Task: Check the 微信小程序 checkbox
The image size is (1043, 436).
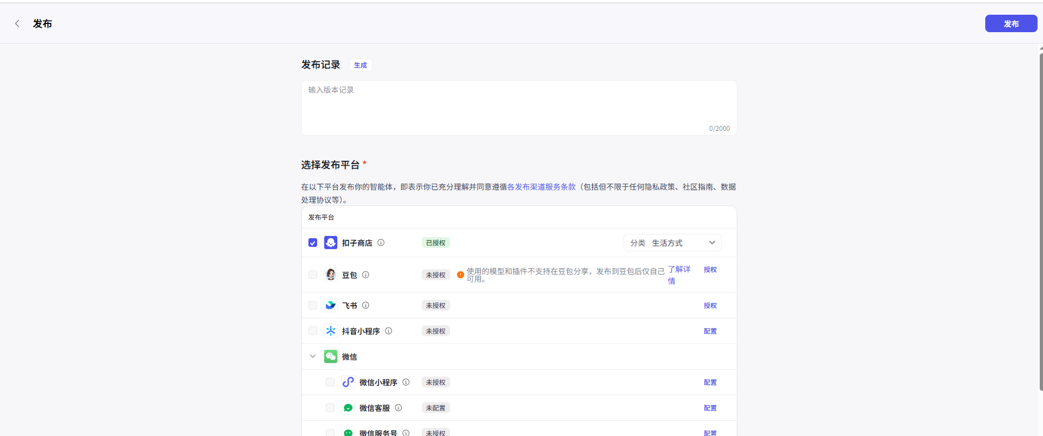Action: [x=330, y=382]
